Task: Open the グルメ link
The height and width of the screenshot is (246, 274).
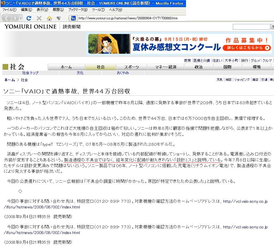Action: pyautogui.click(x=255, y=60)
